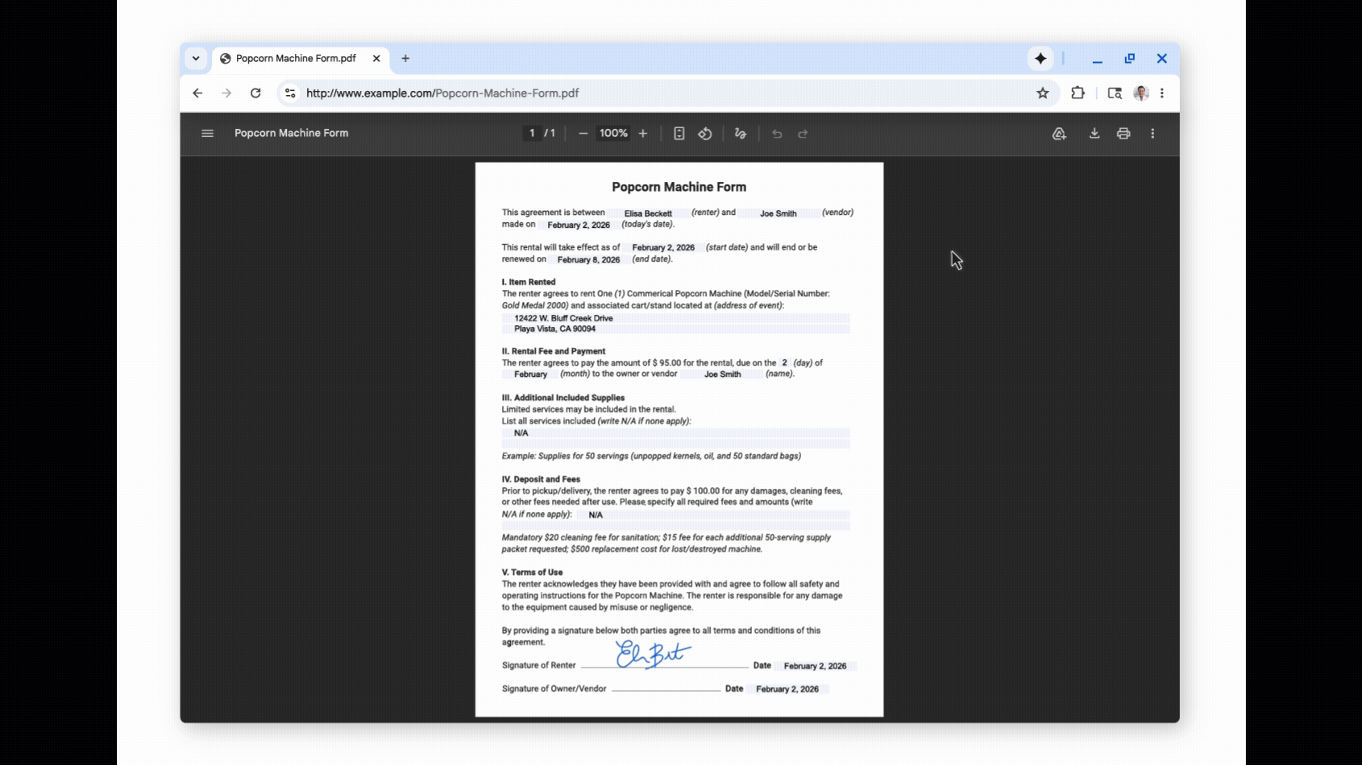
Task: Open the Google Lens search icon
Action: coord(1115,93)
